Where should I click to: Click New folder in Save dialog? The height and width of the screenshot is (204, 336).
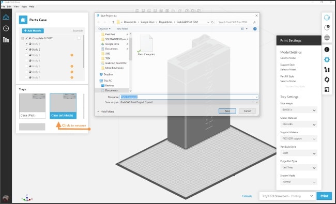point(123,29)
